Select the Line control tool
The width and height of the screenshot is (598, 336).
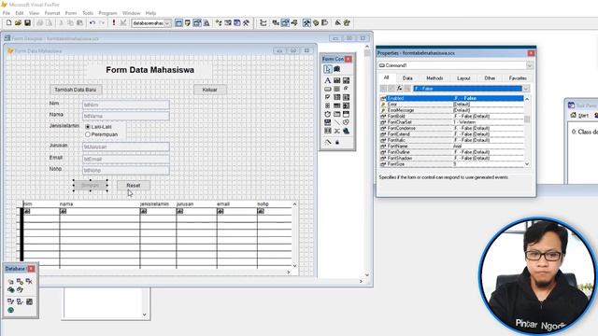[x=336, y=122]
